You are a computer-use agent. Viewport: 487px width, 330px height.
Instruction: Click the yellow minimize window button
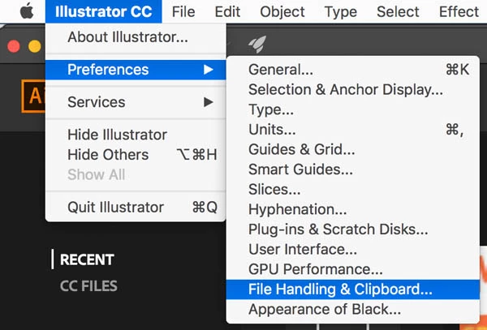(34, 46)
